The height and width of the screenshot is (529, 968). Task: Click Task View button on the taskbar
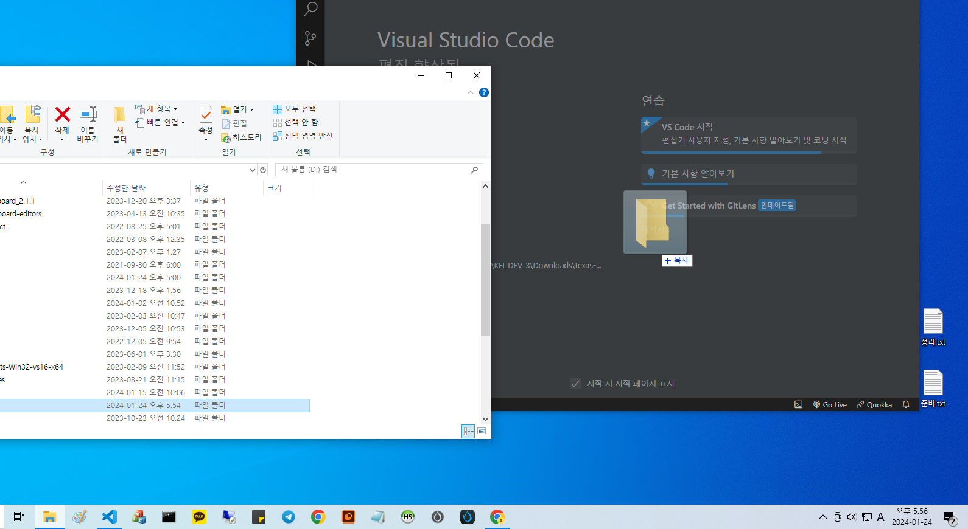coord(19,517)
